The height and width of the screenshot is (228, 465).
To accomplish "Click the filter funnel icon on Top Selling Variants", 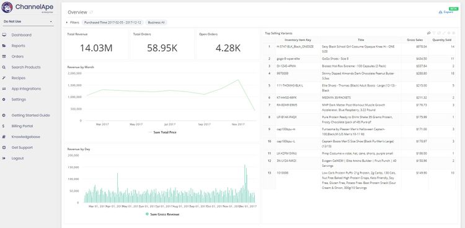I will [x=434, y=33].
